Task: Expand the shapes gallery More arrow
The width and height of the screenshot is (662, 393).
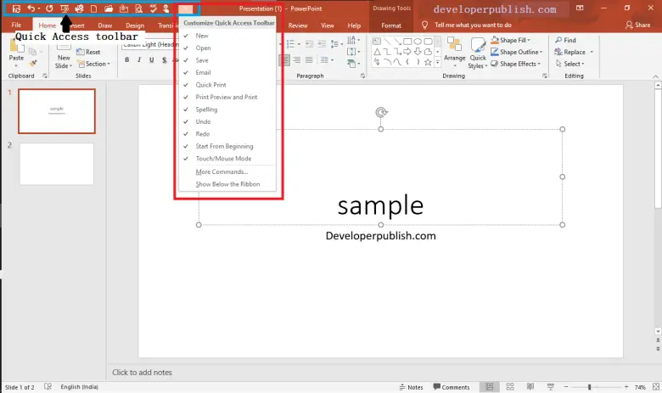Action: (x=437, y=62)
